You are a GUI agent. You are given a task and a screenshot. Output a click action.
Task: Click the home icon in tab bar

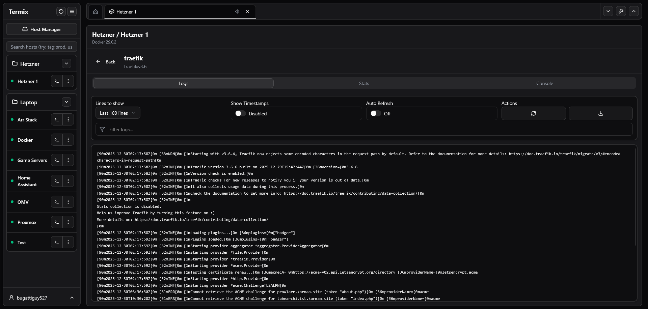pyautogui.click(x=96, y=12)
